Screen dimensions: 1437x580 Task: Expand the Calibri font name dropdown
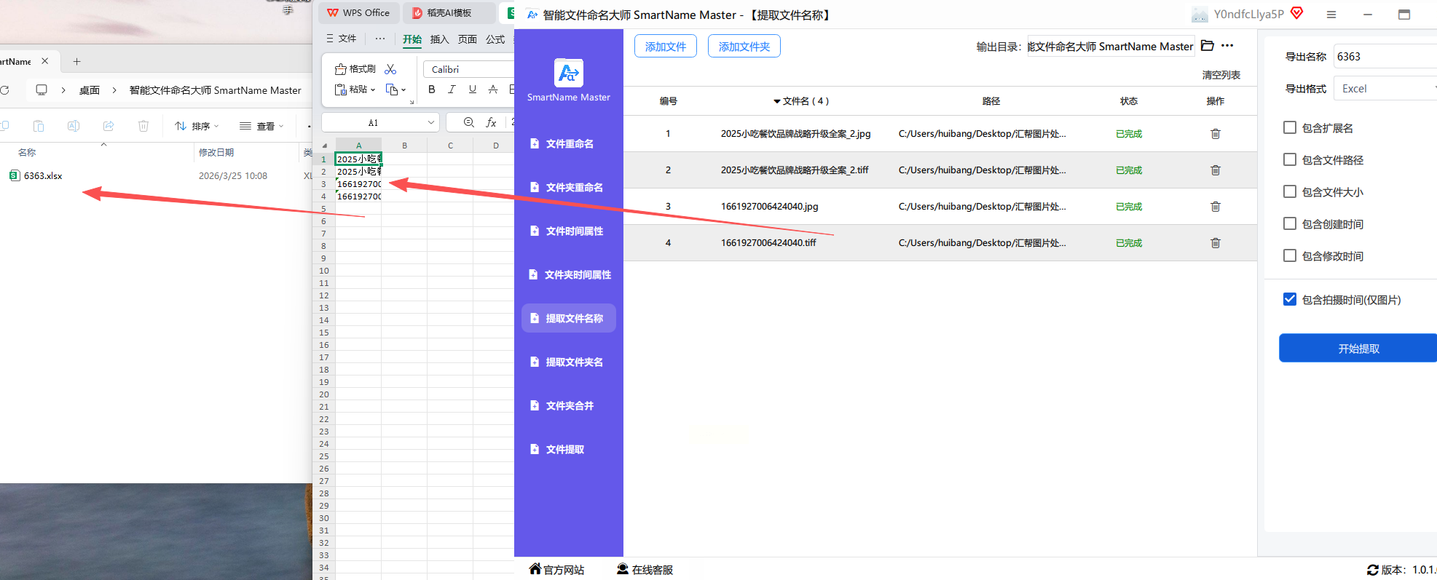(x=468, y=69)
